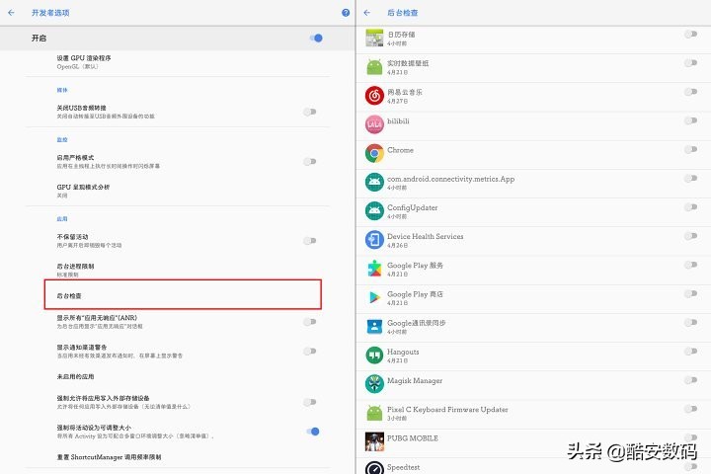
Task: Toggle background check switch for Google Play 商店
Action: (690, 293)
